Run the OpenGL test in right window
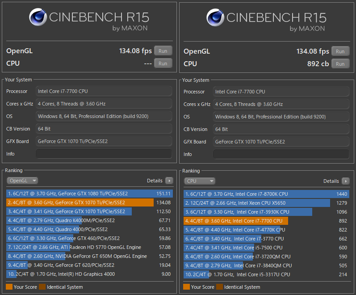The width and height of the screenshot is (356, 295). tap(340, 51)
